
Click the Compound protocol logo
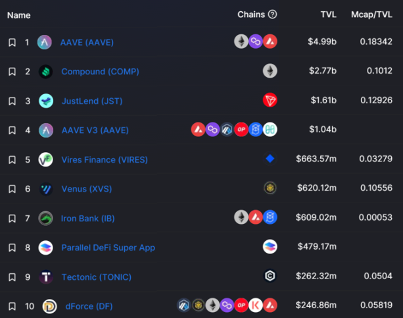coord(46,72)
